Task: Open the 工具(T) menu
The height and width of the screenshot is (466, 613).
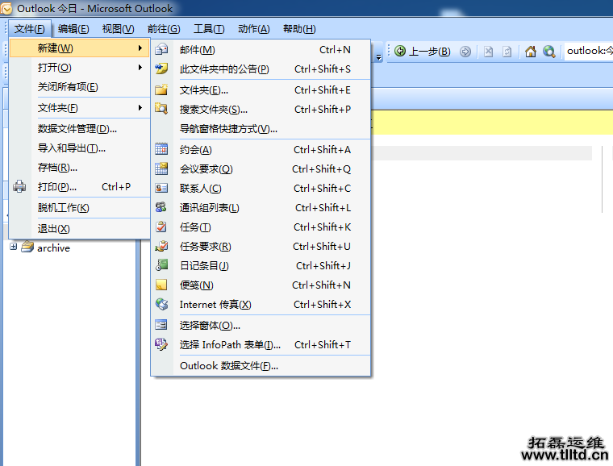Action: click(209, 29)
